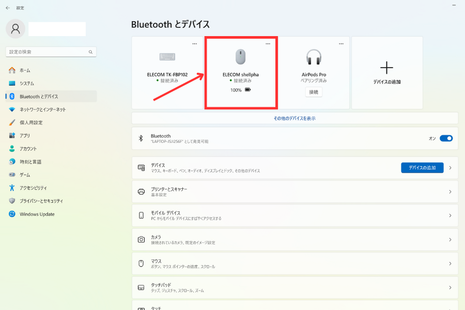This screenshot has width=465, height=310.
Task: Turn off the Bluetooth toggle switch
Action: (446, 138)
